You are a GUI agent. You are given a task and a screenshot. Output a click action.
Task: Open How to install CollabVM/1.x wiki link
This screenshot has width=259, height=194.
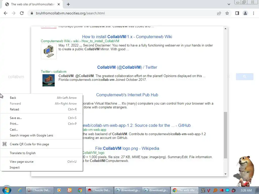tap(127, 37)
